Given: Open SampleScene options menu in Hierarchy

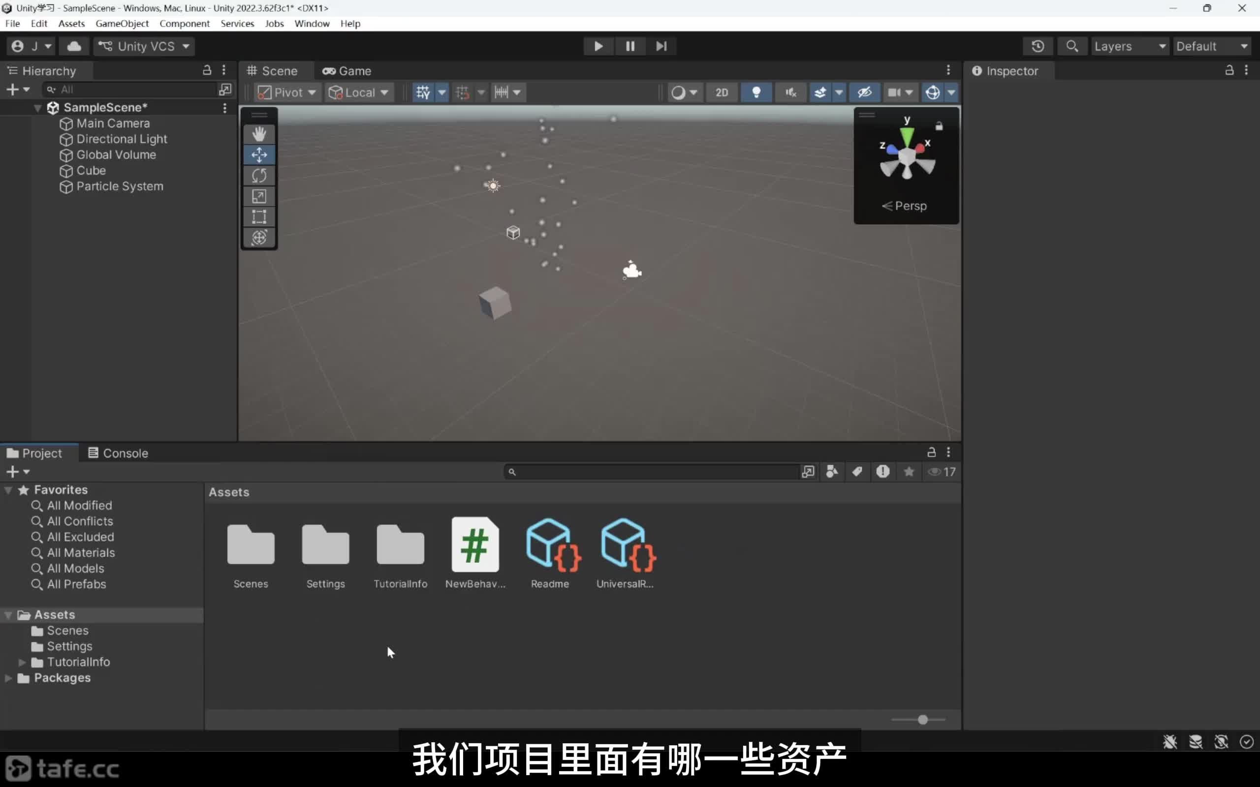Looking at the screenshot, I should tap(224, 108).
